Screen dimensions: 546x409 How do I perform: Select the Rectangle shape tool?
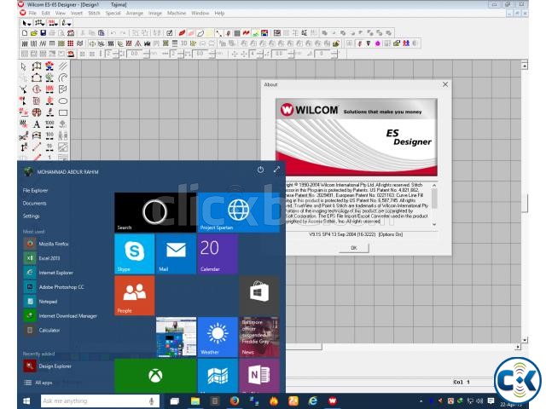tap(63, 112)
